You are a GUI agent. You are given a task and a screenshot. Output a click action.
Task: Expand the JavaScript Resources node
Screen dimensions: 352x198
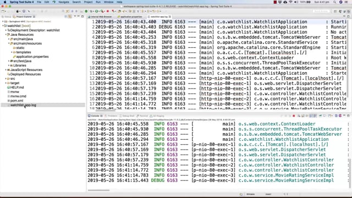click(6, 70)
